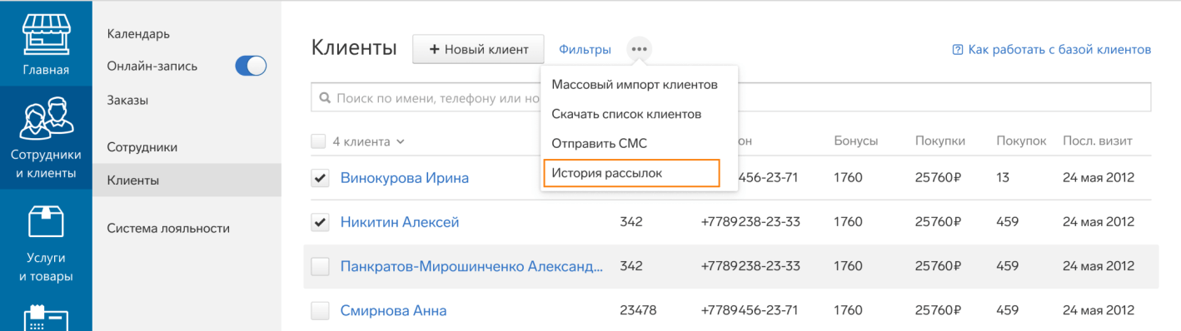Screen dimensions: 1181x331
Task: Toggle the Онлайн-запись switch
Action: 251,67
